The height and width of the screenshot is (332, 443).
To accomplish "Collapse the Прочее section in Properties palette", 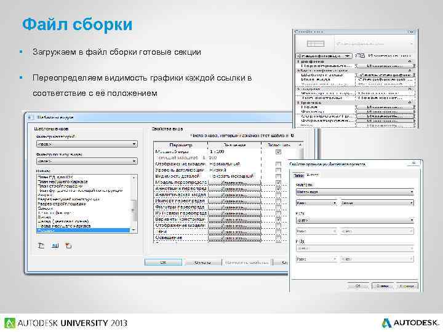I will coord(410,103).
